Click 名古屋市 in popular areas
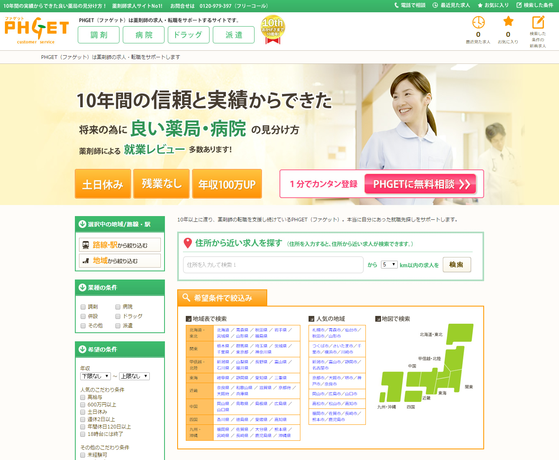559x460 pixels. [320, 368]
